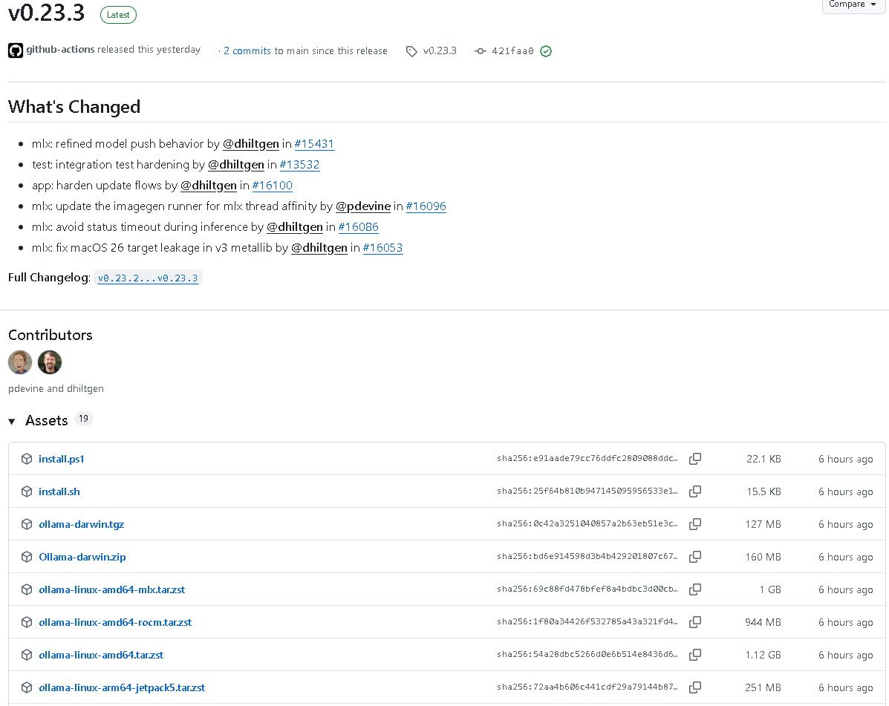The height and width of the screenshot is (706, 889).
Task: Click package icon beside ollama-linux-amd64.tar.zst
Action: 27,655
